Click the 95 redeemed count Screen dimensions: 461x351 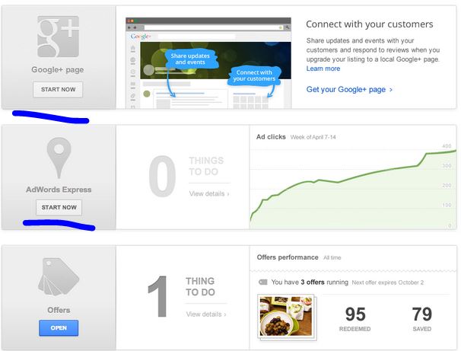pos(355,314)
